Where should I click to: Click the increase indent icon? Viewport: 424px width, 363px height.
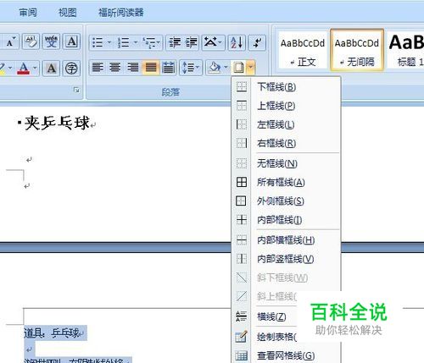tap(192, 42)
